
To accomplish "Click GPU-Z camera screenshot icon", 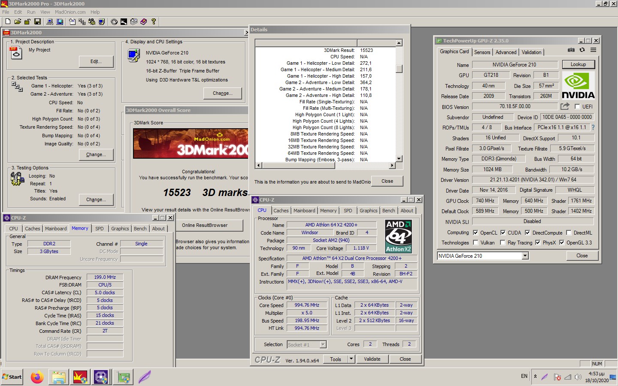I will point(571,50).
